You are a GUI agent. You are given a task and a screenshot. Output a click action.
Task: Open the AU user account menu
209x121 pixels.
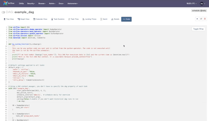tap(202, 4)
